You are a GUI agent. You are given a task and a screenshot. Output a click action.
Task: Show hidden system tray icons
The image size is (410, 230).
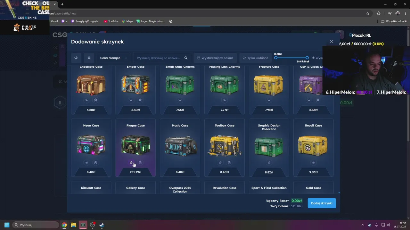363,225
